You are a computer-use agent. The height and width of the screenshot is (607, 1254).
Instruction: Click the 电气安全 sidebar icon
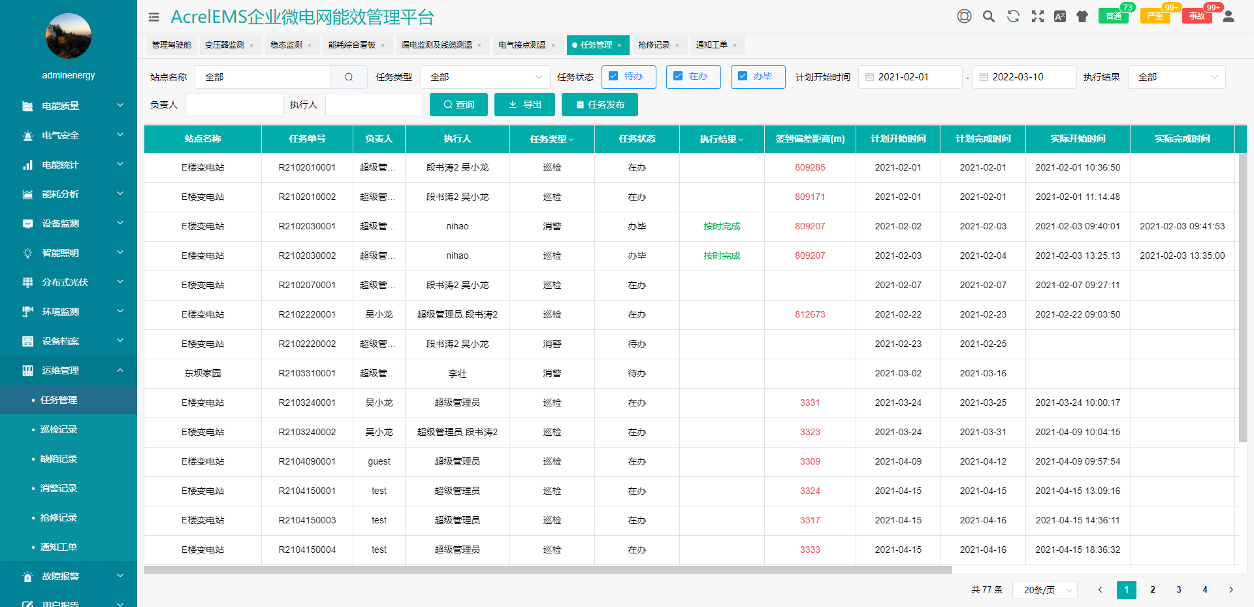click(x=27, y=135)
